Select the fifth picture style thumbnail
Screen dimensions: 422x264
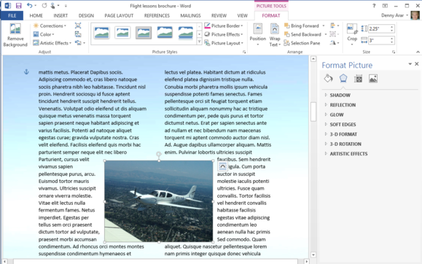click(x=185, y=33)
